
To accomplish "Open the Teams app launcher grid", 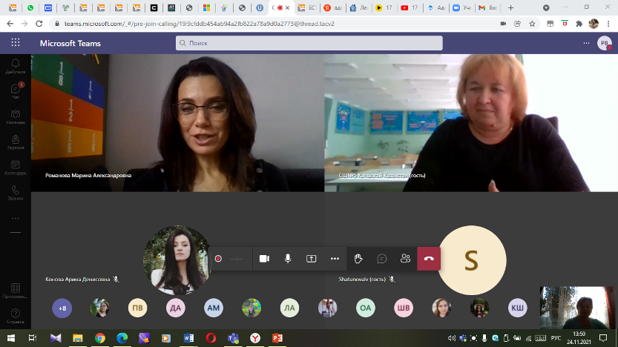I will click(x=16, y=44).
